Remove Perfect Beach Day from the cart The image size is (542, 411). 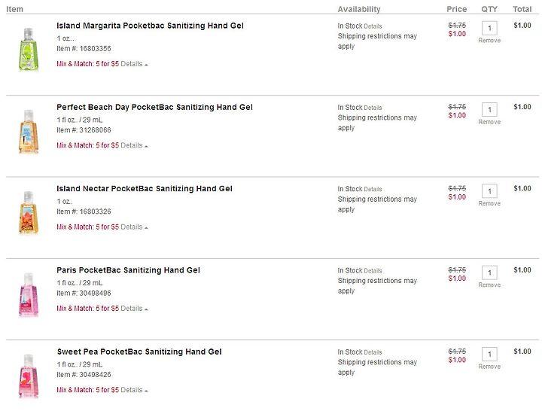coord(489,122)
